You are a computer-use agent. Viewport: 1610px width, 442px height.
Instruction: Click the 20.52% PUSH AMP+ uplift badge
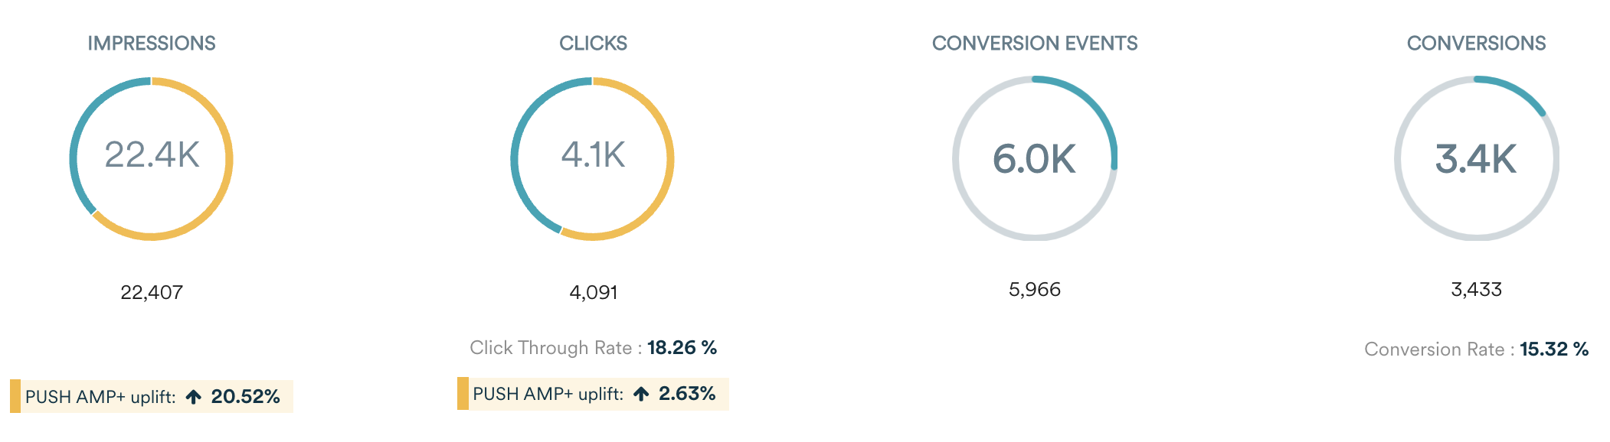click(152, 396)
